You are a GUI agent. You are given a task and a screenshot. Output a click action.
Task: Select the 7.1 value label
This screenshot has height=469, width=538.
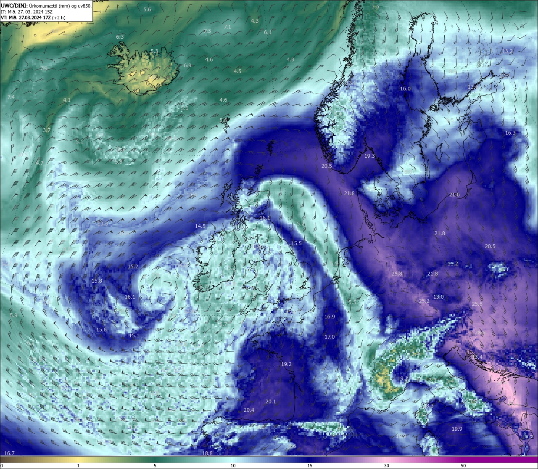(x=227, y=26)
